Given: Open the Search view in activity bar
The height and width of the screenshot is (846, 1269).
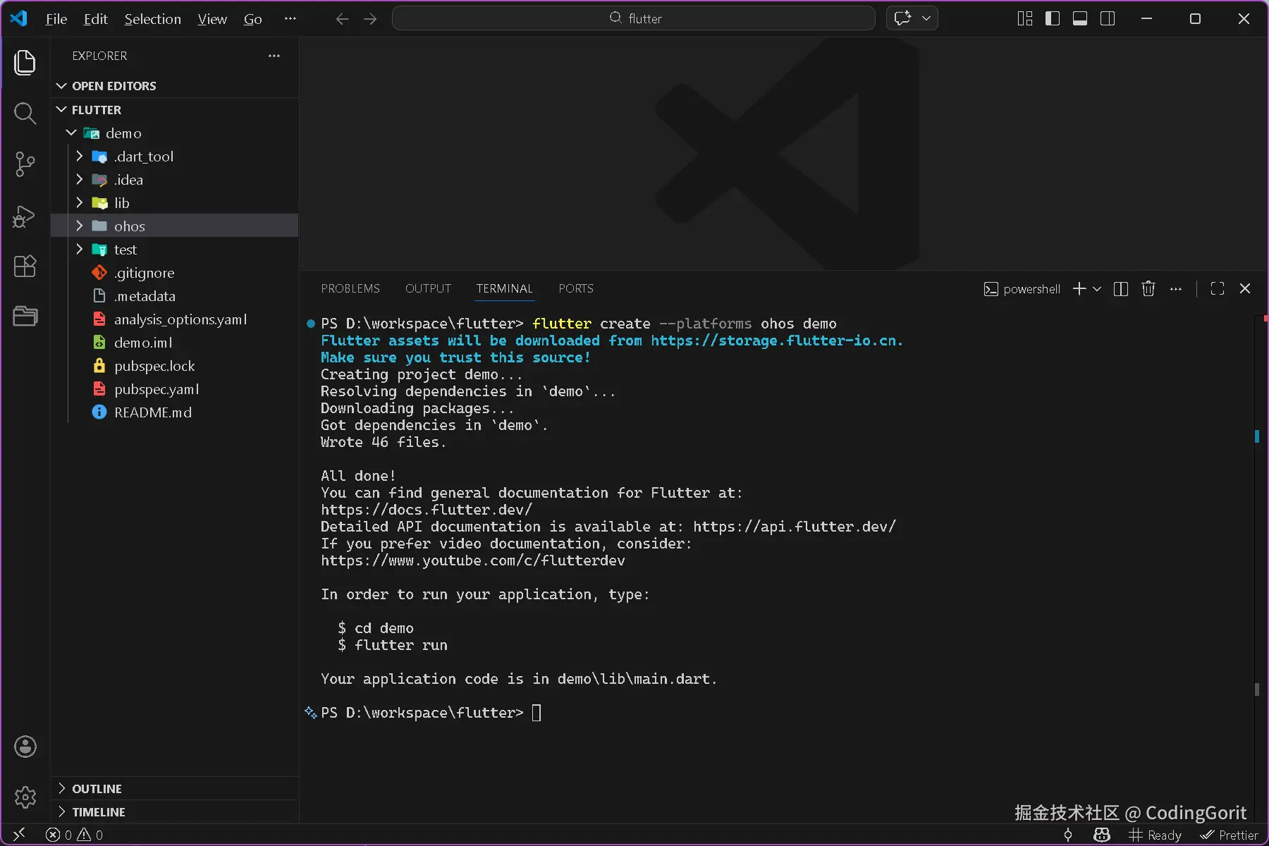Looking at the screenshot, I should point(25,114).
